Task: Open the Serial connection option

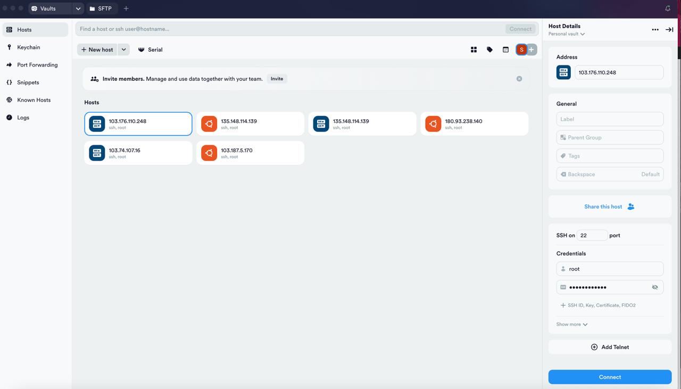Action: point(150,49)
